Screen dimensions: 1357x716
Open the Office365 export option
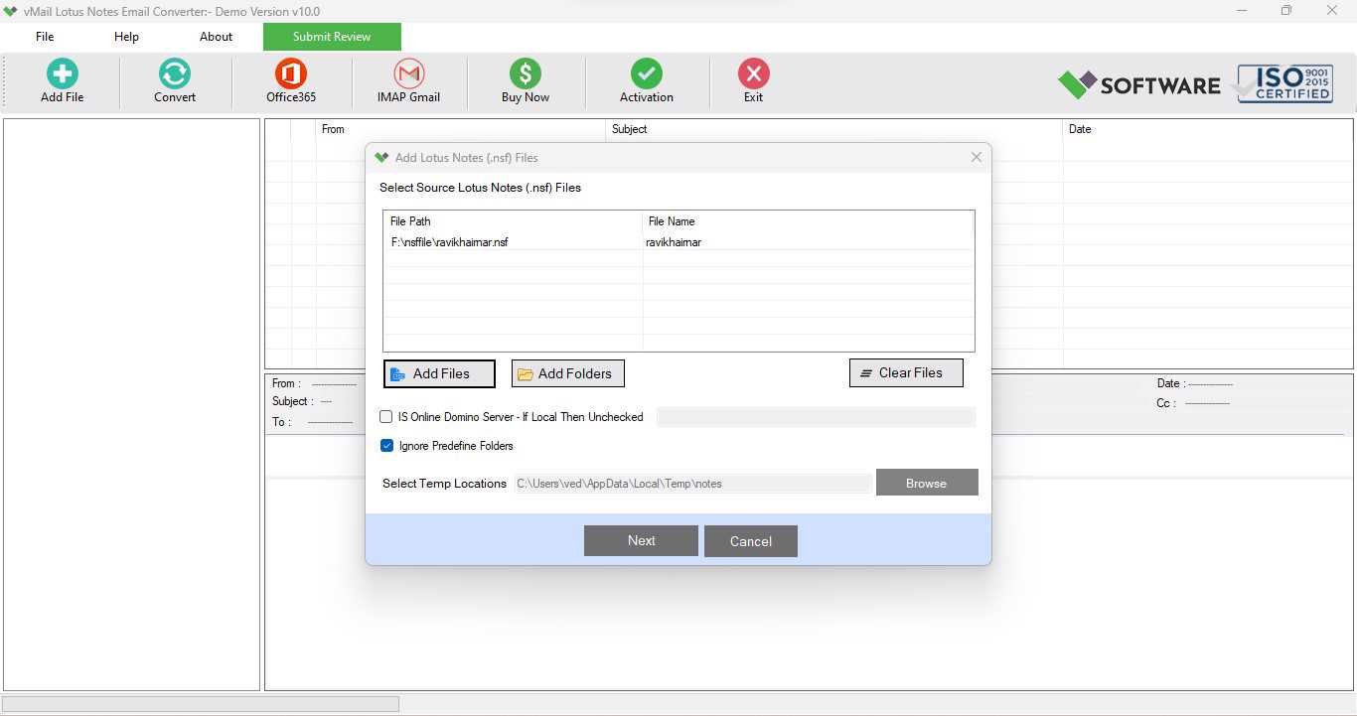pyautogui.click(x=291, y=73)
